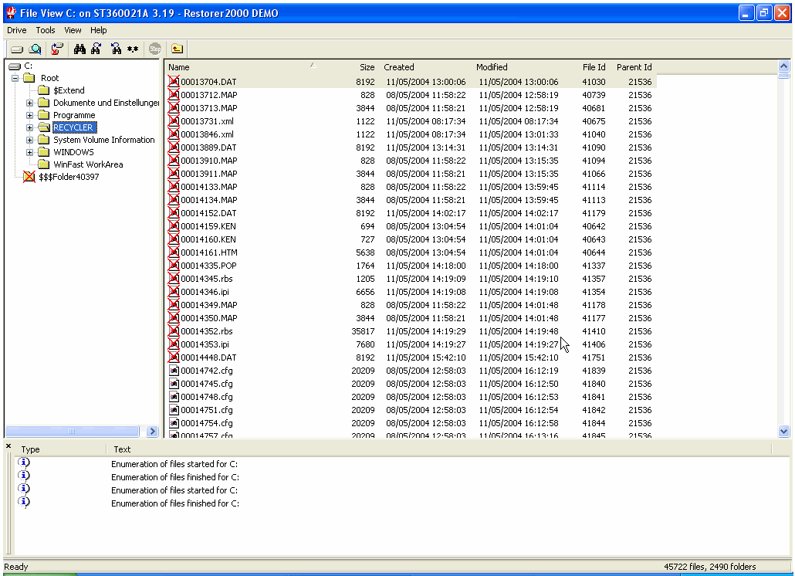Click File Id value 41337
795x576 pixels.
[594, 266]
